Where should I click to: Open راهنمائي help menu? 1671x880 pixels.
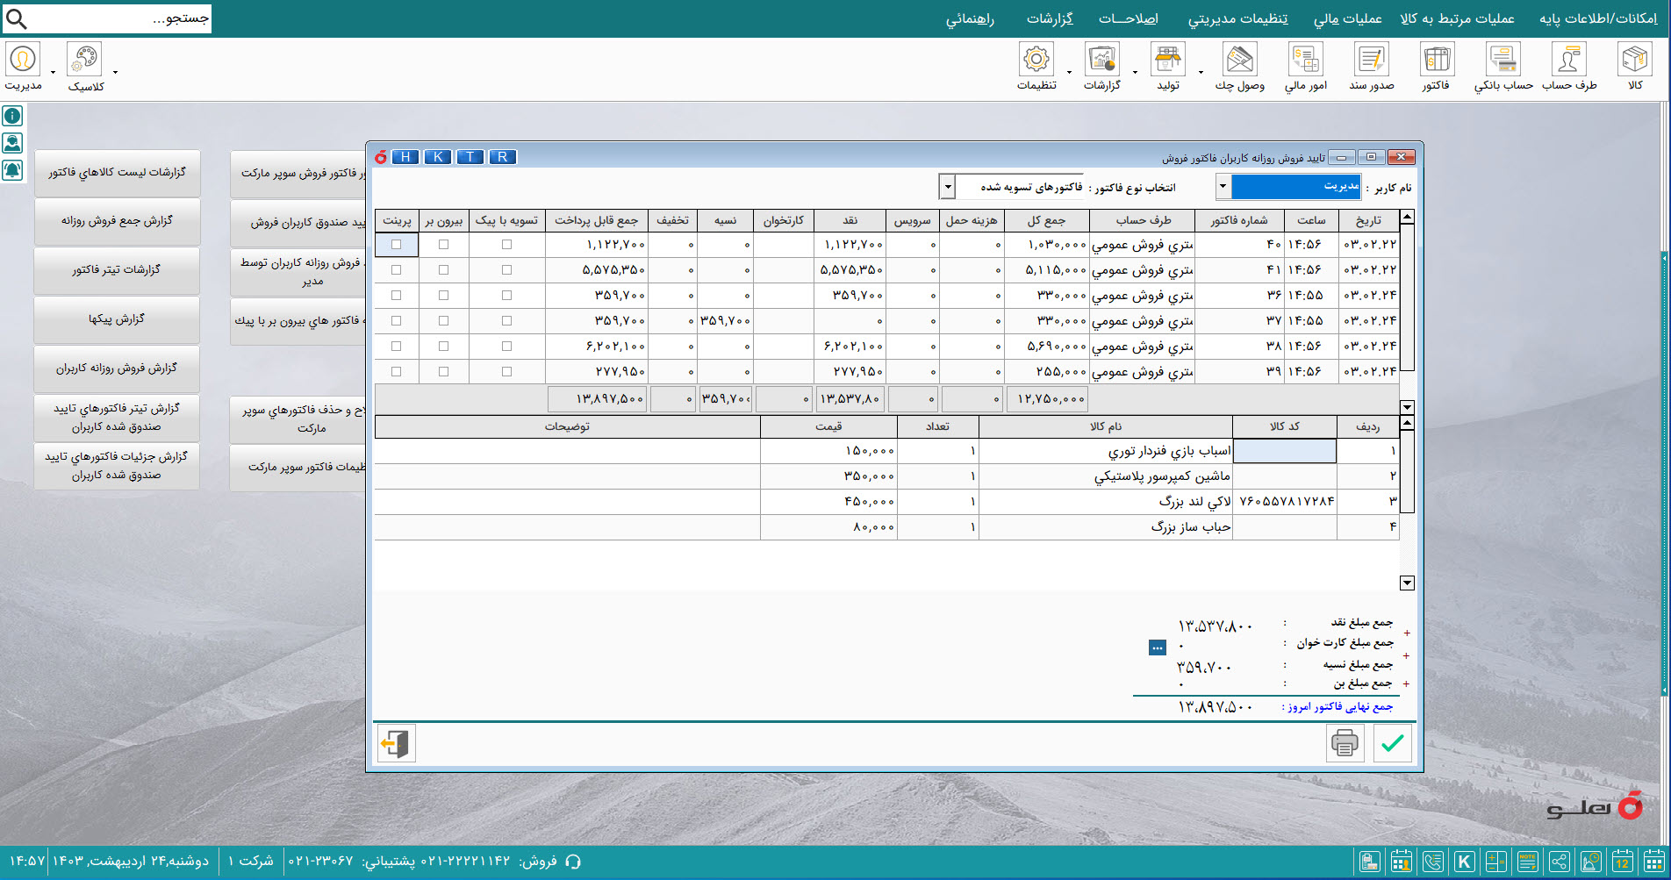pyautogui.click(x=970, y=18)
